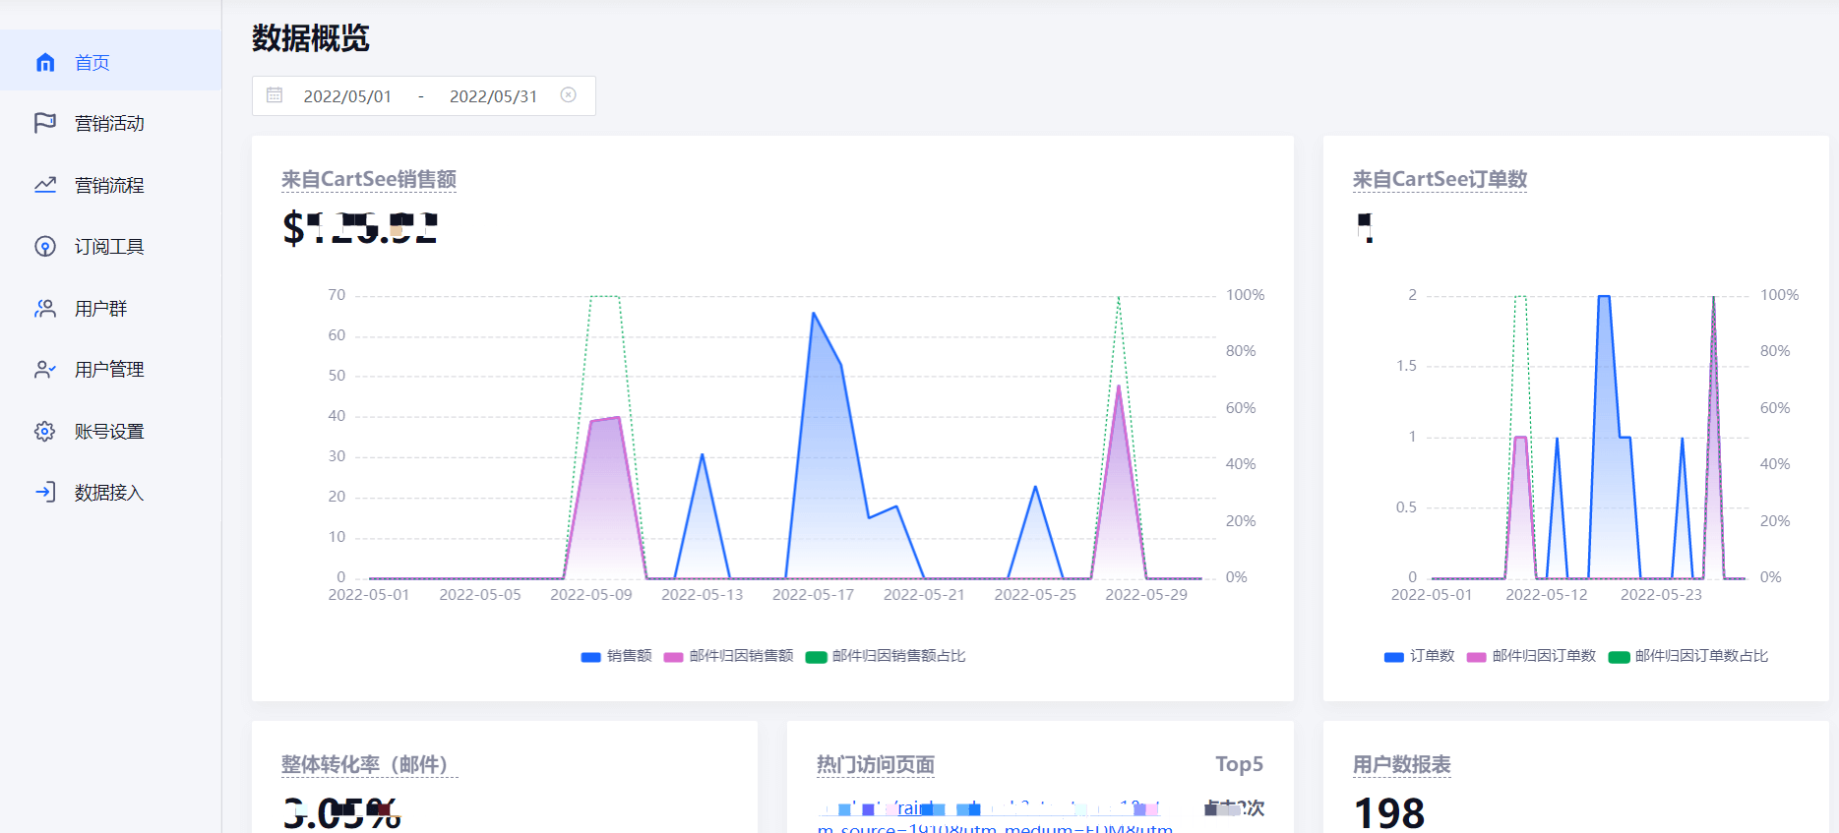Click the trend chart icon beside 营销流程
This screenshot has height=833, width=1839.
(x=45, y=185)
